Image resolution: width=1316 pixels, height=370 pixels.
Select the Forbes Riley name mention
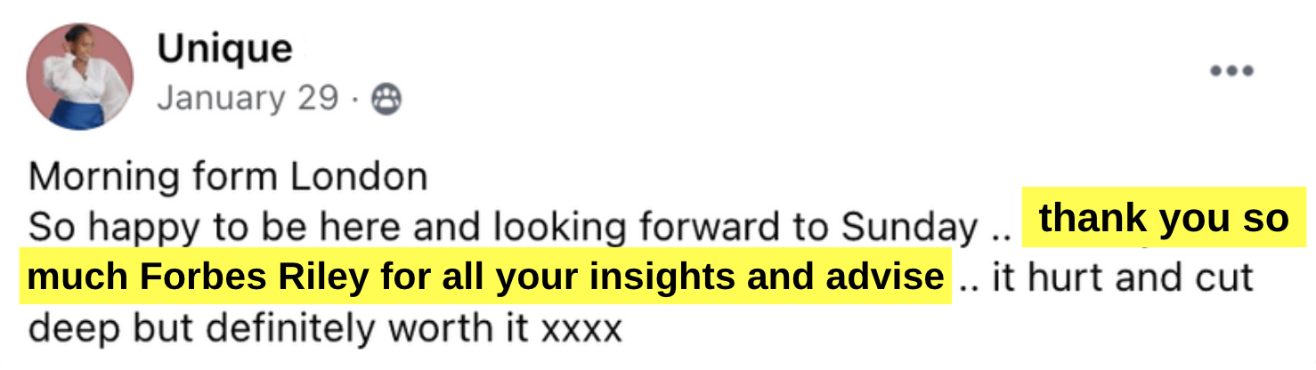tap(254, 278)
